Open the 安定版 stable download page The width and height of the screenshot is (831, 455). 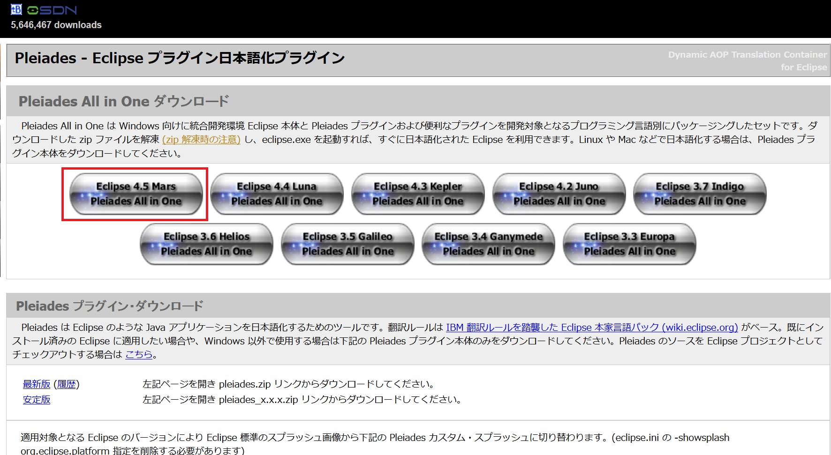(x=36, y=400)
